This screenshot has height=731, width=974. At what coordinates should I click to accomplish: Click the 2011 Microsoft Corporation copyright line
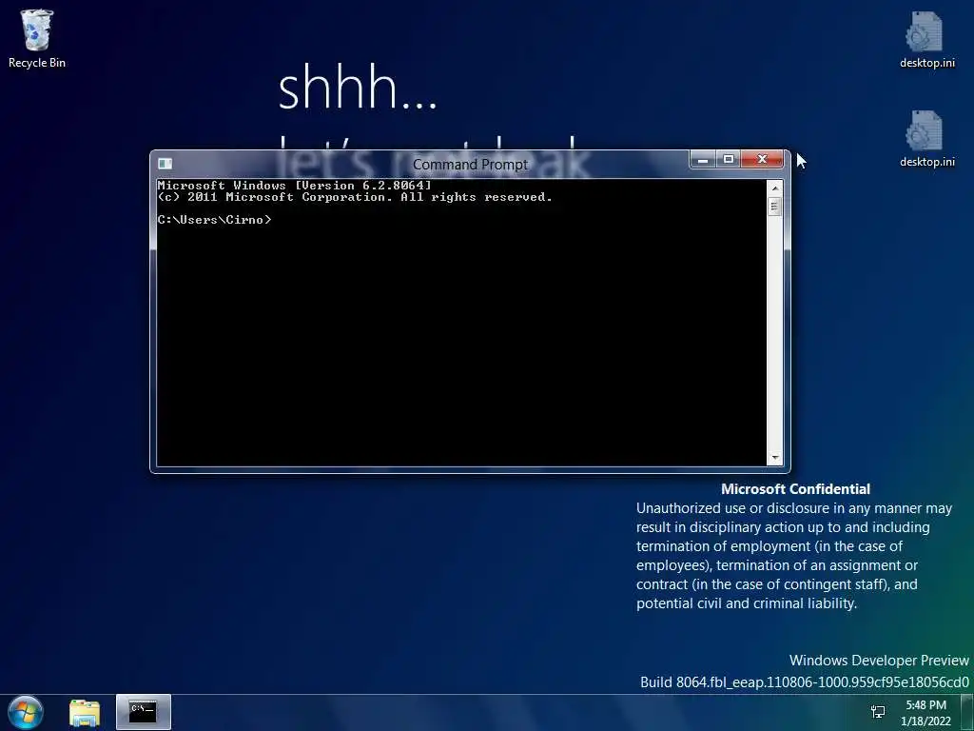[x=355, y=197]
